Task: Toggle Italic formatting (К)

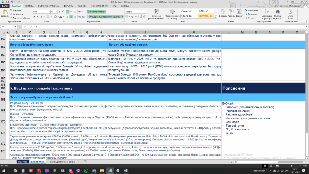Action: tap(38, 17)
